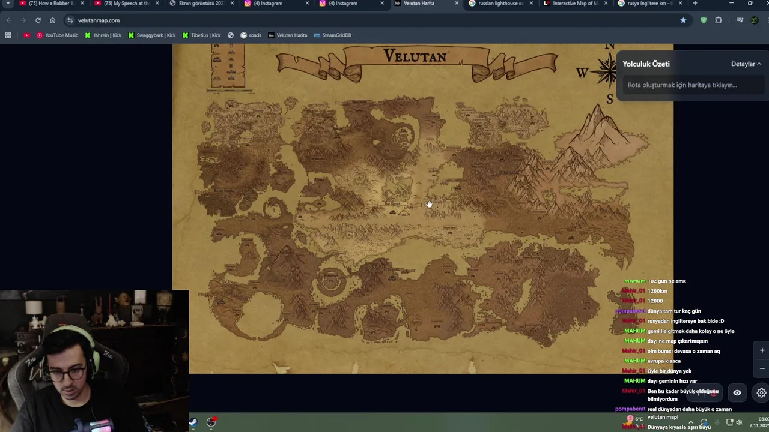
Task: Click chat message 'dayı geminin hızı var'
Action: 672,381
